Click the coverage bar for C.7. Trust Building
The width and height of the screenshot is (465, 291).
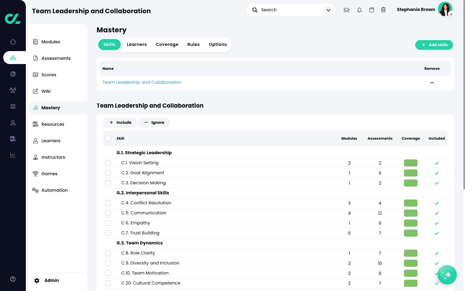410,233
